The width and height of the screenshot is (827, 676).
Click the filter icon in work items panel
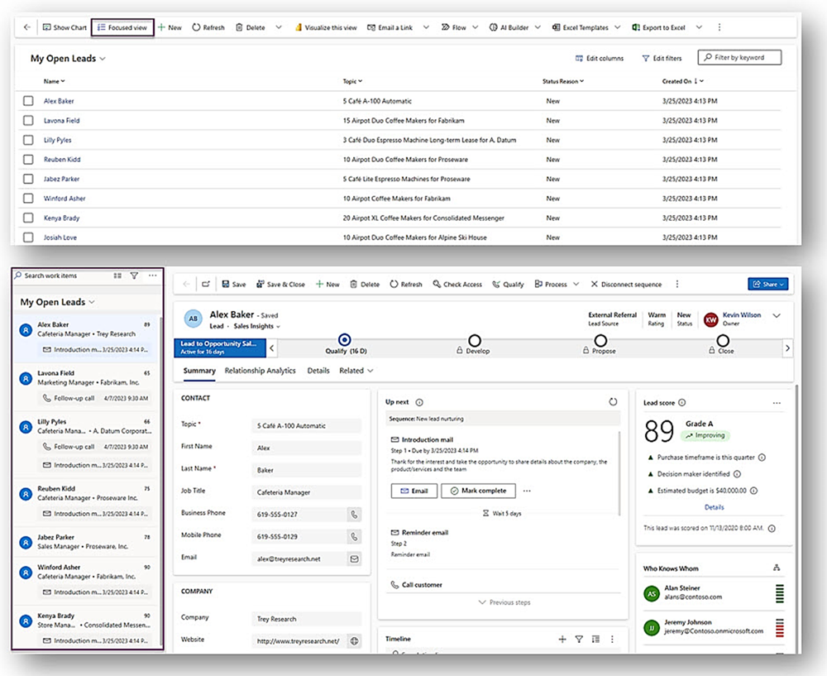click(134, 276)
